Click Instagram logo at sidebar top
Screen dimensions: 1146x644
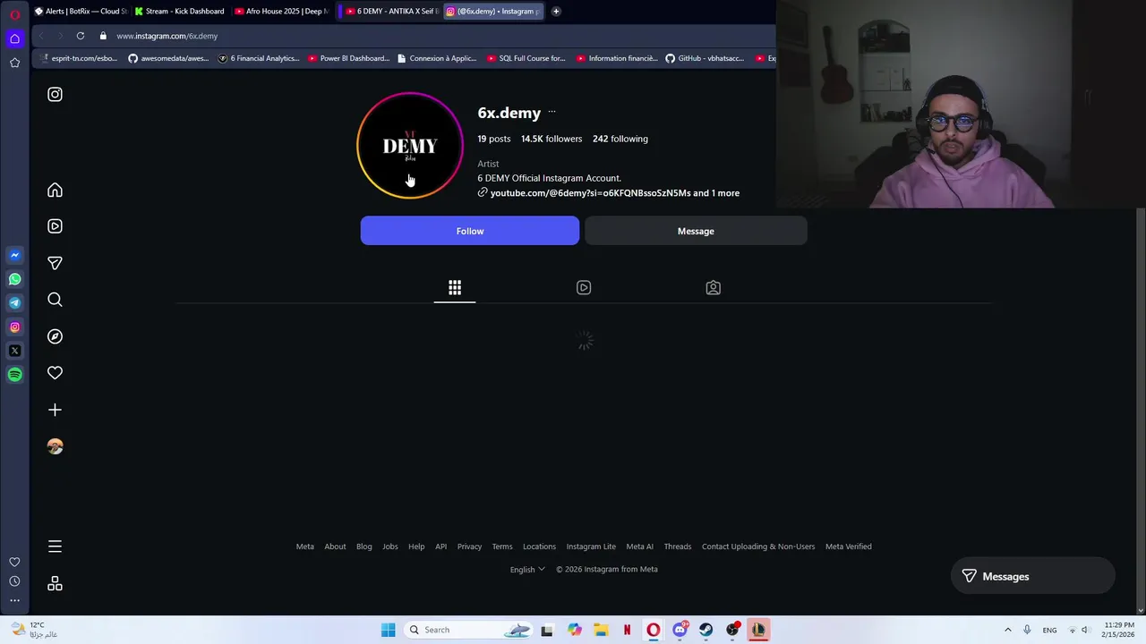[x=55, y=94]
